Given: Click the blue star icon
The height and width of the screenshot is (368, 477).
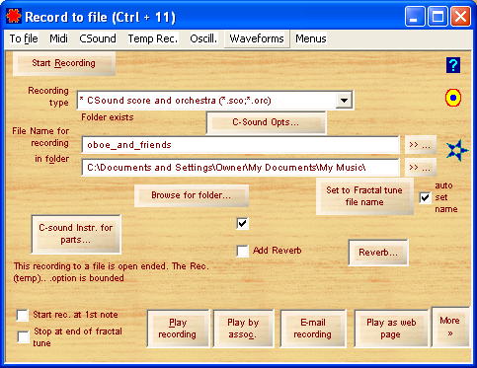Looking at the screenshot, I should point(457,150).
